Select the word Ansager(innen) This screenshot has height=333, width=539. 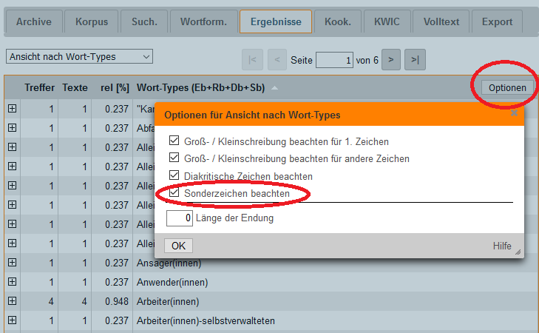pos(169,263)
